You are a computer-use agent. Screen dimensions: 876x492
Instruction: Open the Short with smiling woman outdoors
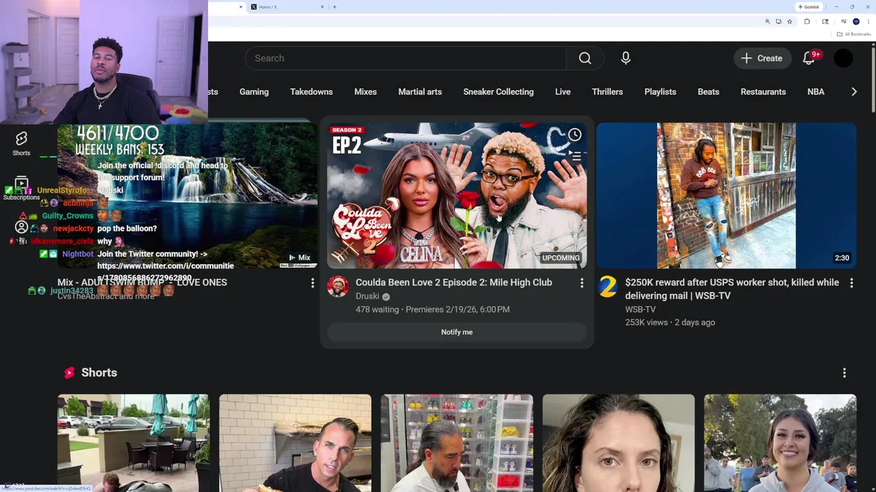(x=780, y=443)
